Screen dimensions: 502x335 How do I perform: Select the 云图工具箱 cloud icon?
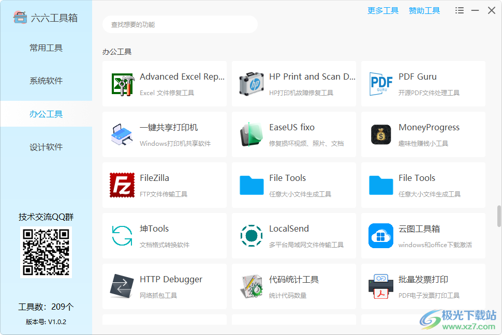point(381,236)
